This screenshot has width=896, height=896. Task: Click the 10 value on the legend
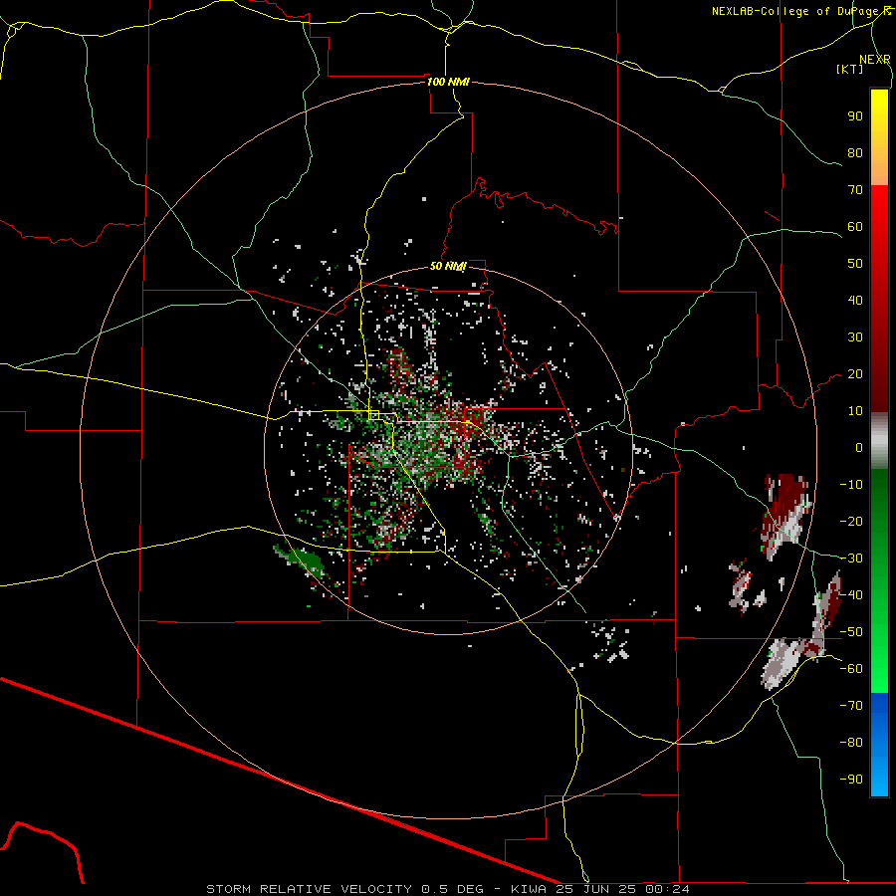pyautogui.click(x=855, y=411)
